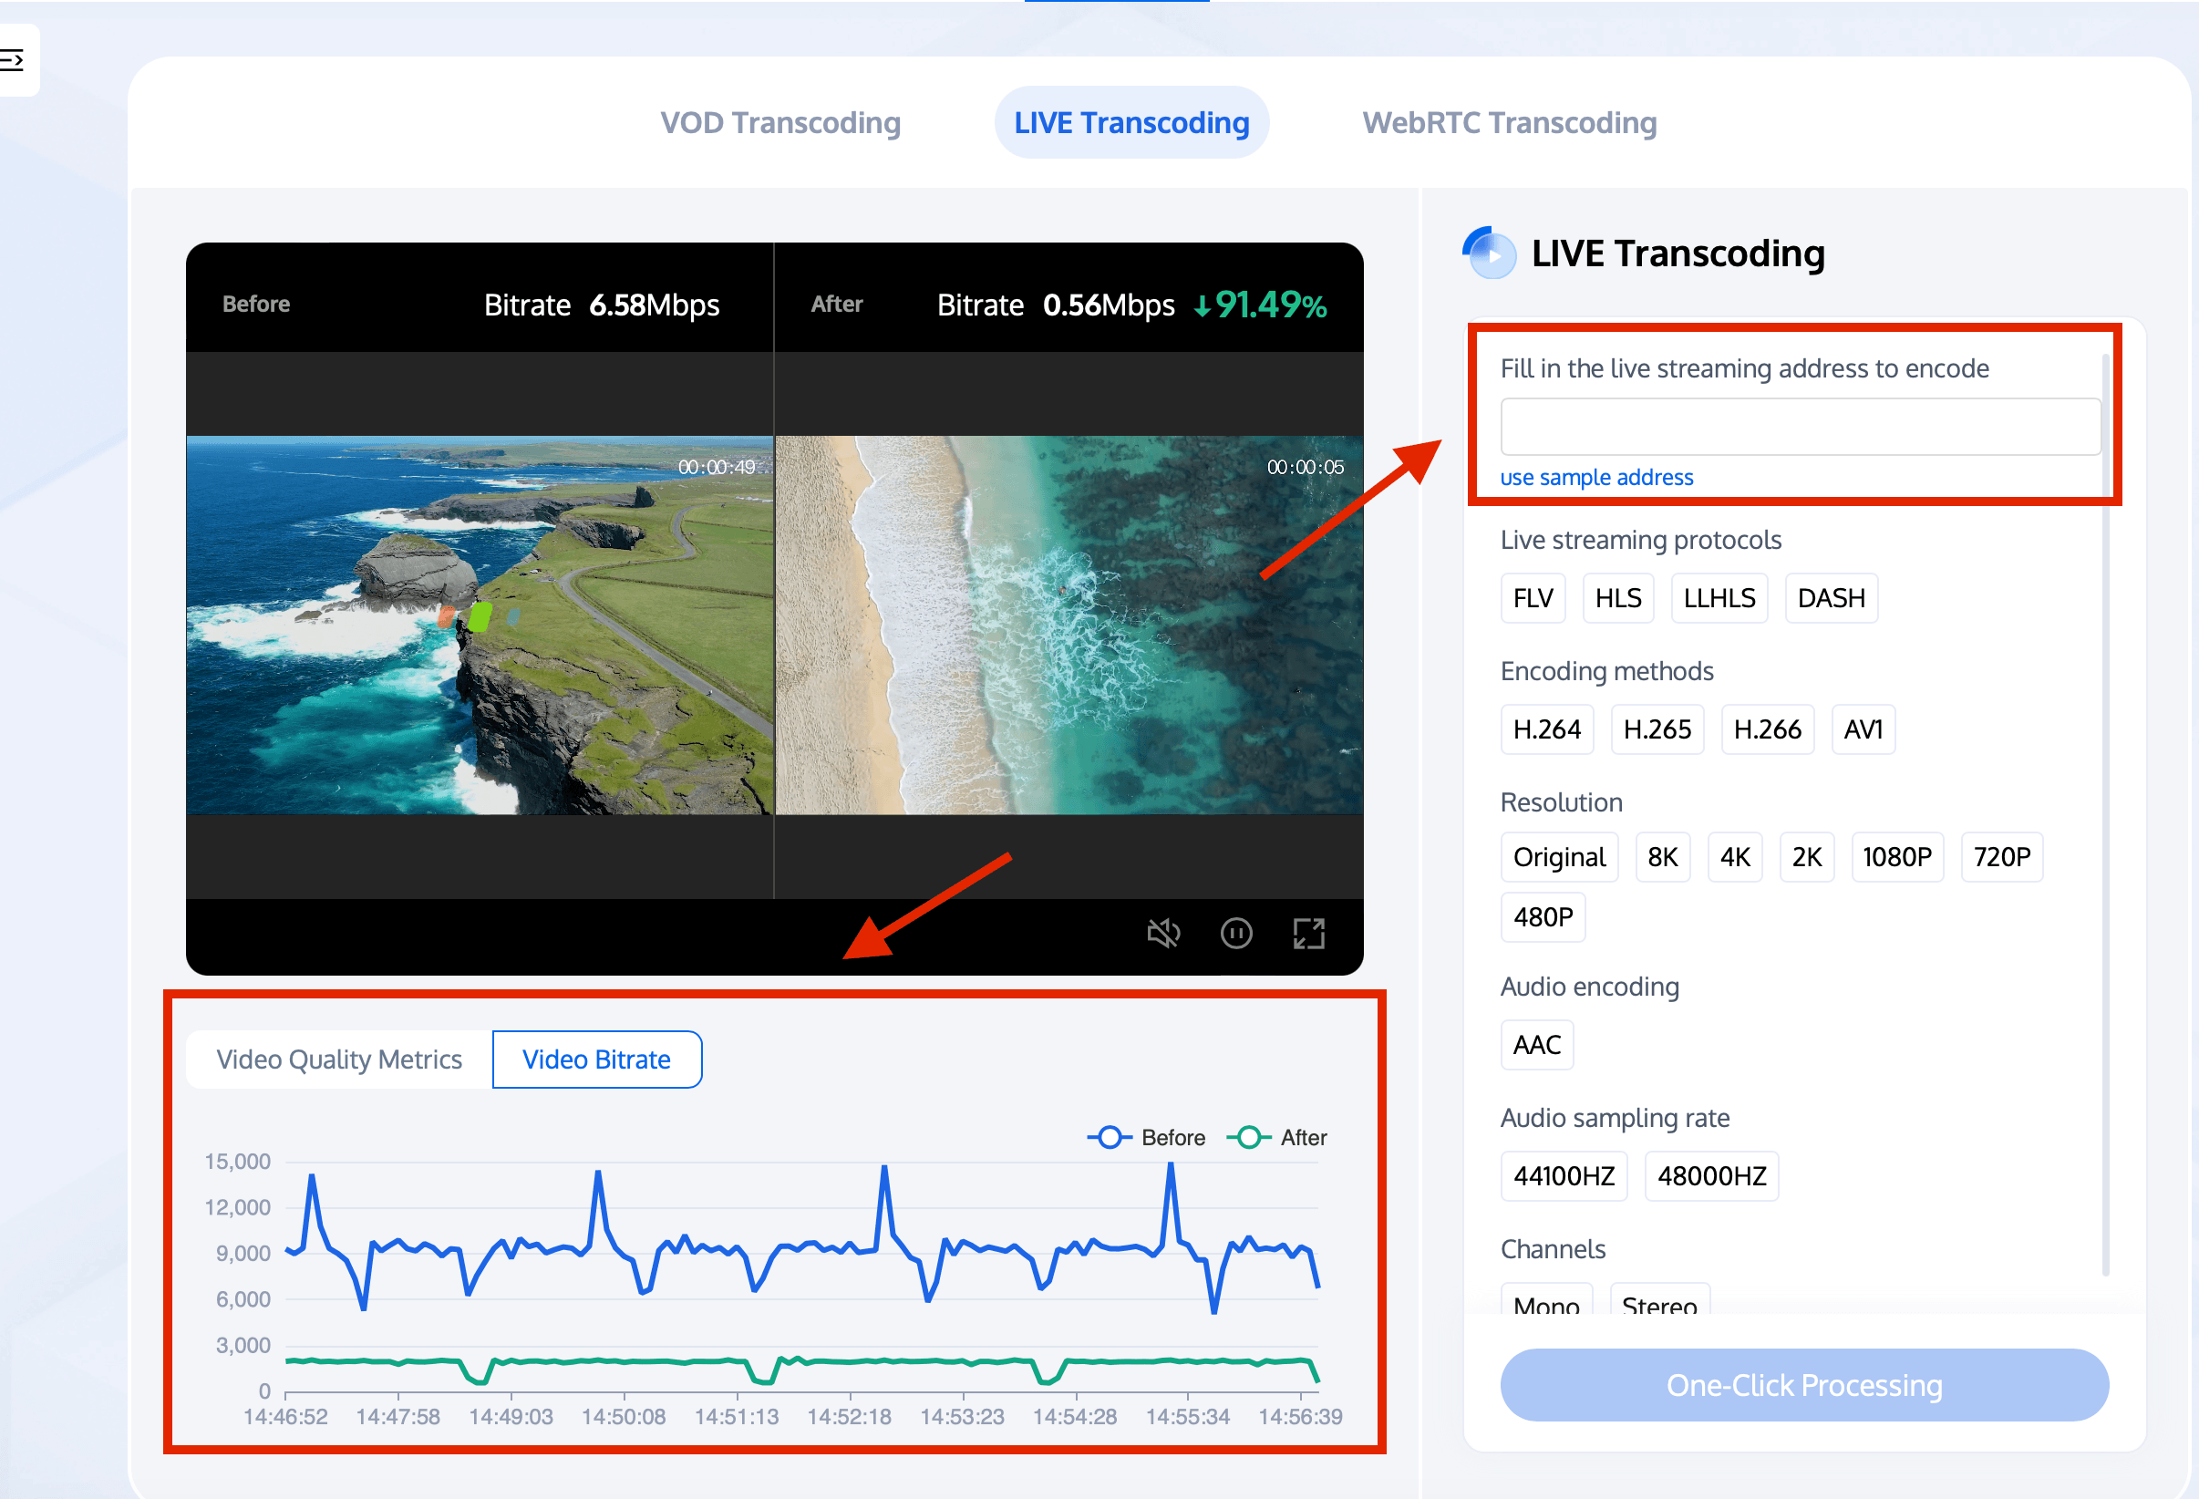Pause the comparison video playback
The image size is (2199, 1499).
[x=1236, y=933]
